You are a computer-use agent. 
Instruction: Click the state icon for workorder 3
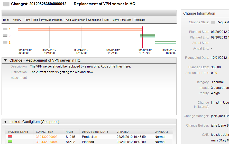(5, 42)
